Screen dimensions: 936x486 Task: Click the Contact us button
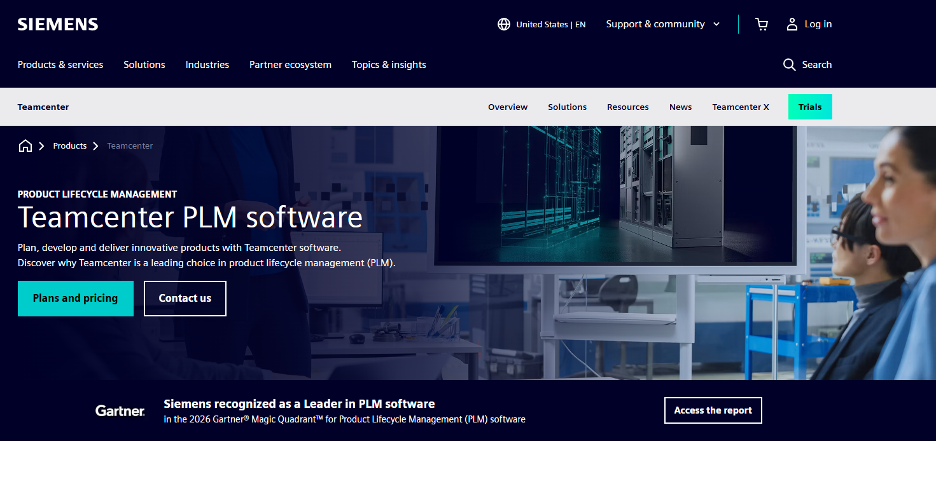pos(185,299)
